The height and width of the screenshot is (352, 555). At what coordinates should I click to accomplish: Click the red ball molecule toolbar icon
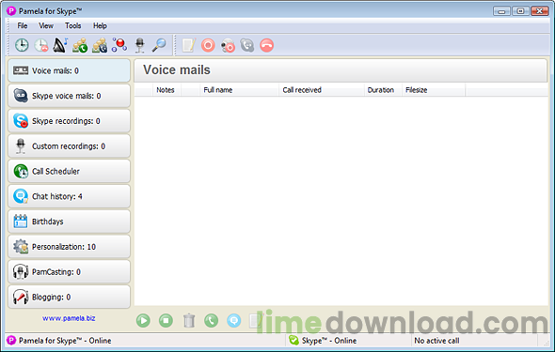click(x=119, y=45)
